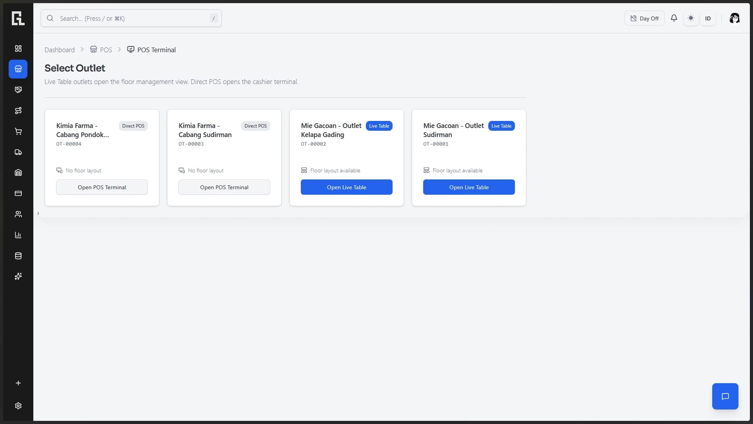
Task: Click Direct POS badge on Cabang Pondok card
Action: click(x=133, y=126)
